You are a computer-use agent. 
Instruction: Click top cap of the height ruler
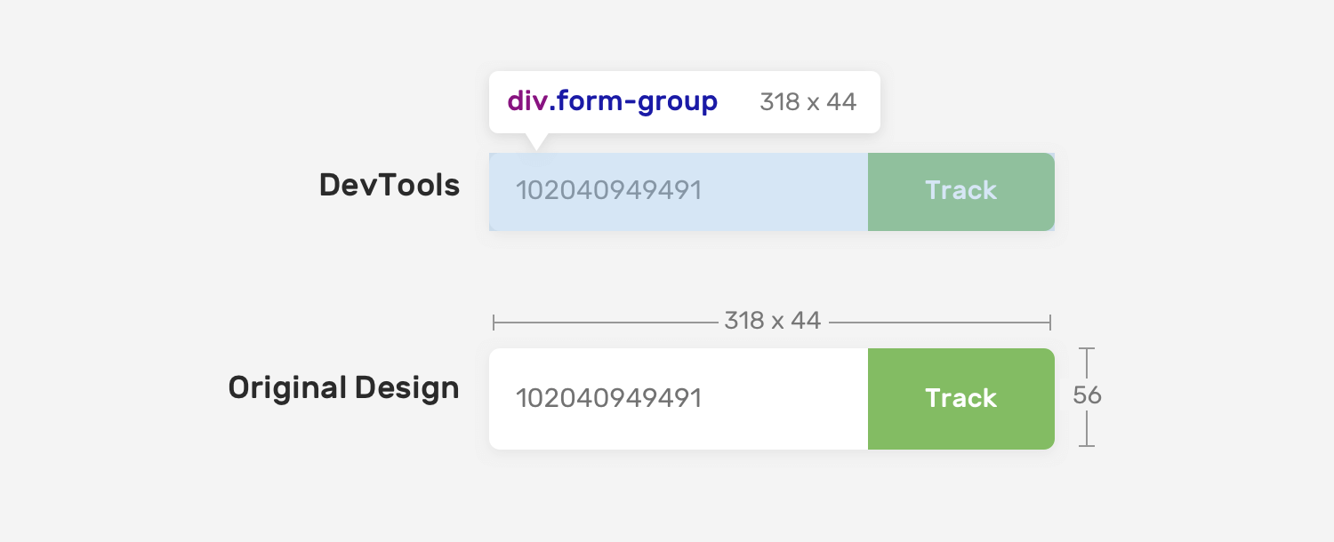tap(1086, 349)
